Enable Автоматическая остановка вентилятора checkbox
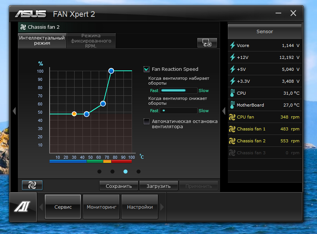 pyautogui.click(x=147, y=121)
